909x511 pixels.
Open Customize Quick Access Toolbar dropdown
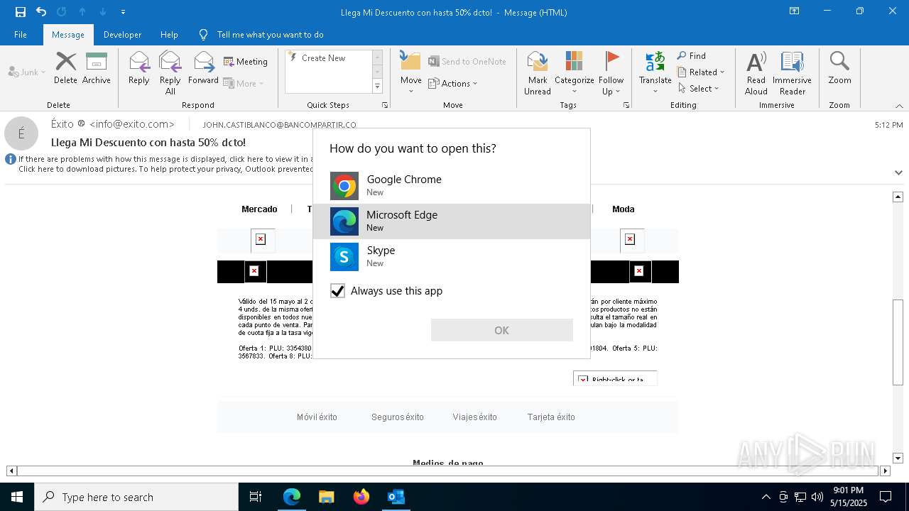(x=124, y=12)
